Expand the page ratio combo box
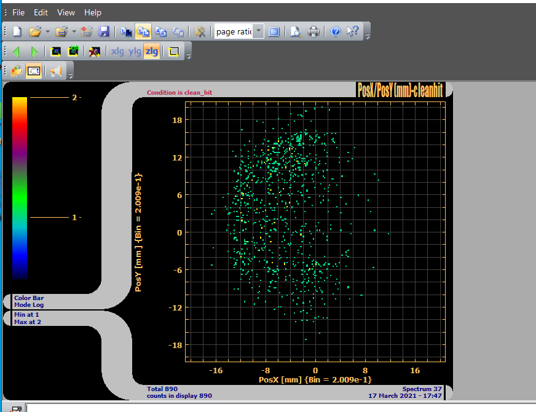Viewport: 536px width, 412px height. 258,31
